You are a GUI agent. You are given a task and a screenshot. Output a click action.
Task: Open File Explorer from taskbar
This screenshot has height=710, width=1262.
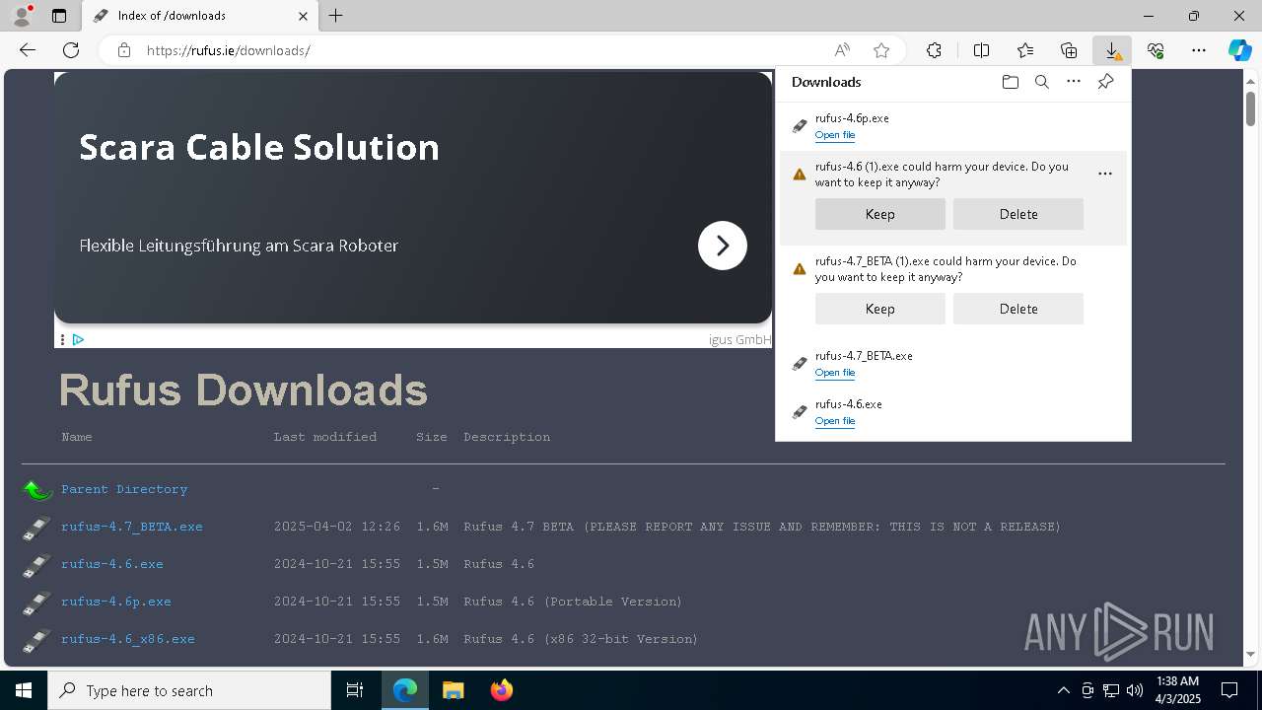click(x=453, y=690)
